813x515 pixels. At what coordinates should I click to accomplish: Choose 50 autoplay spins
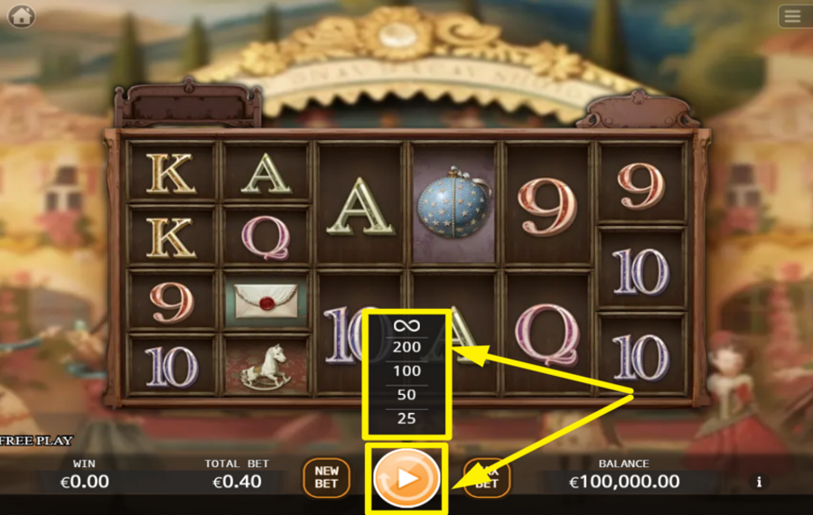point(406,395)
